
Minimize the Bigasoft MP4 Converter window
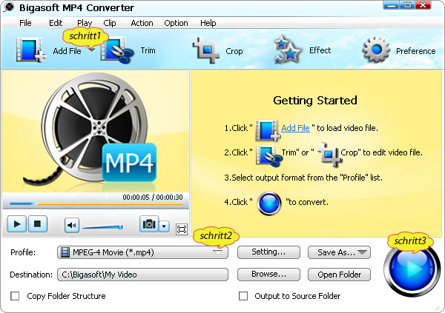[x=391, y=5]
